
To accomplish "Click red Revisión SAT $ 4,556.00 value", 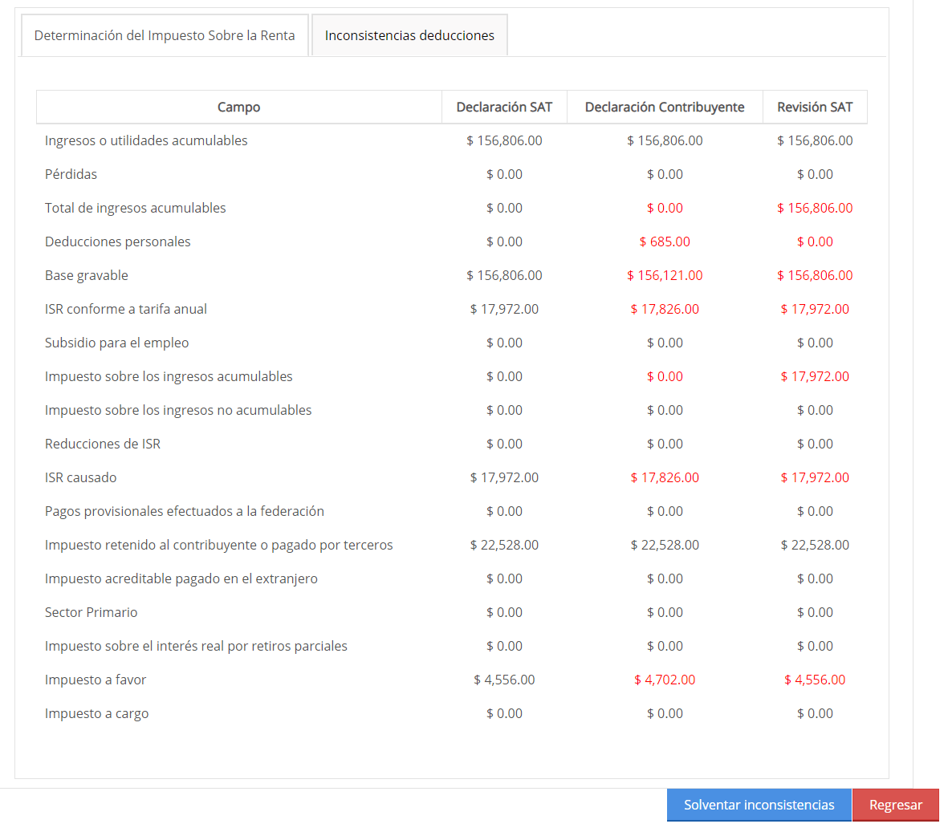I will 815,680.
